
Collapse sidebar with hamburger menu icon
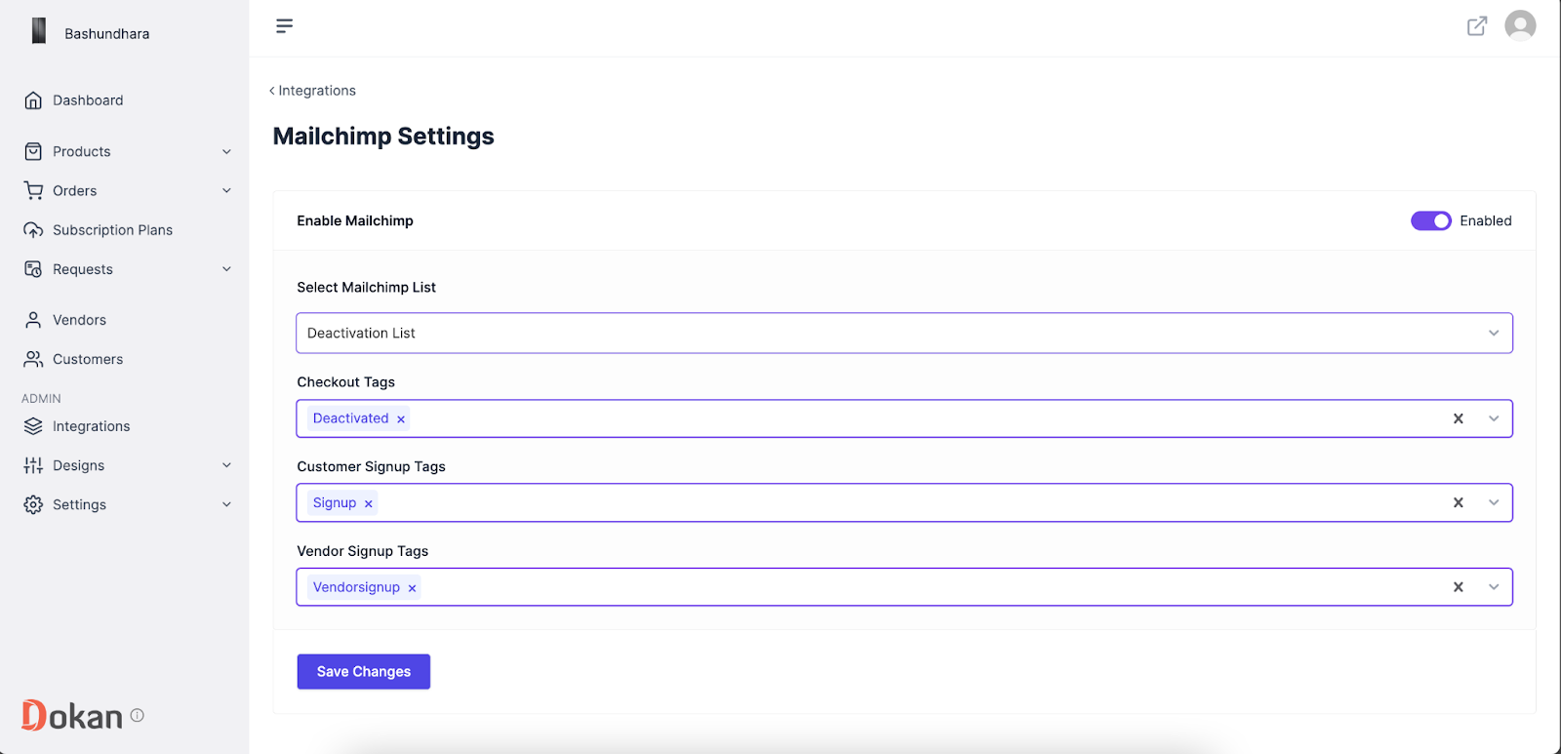point(284,25)
